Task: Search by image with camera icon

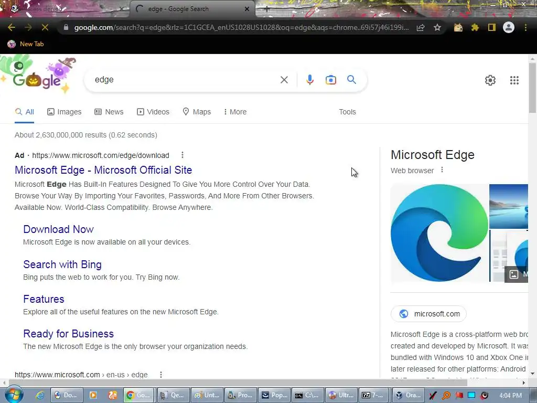Action: [x=331, y=80]
